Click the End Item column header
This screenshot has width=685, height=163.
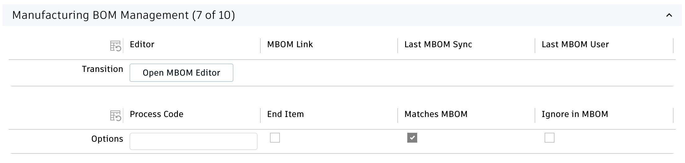pyautogui.click(x=285, y=114)
